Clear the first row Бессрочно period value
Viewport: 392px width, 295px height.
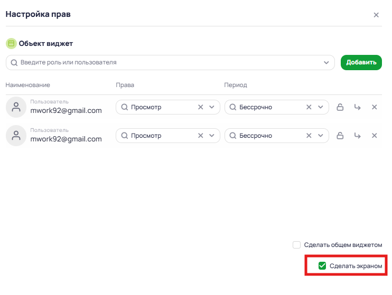[309, 107]
